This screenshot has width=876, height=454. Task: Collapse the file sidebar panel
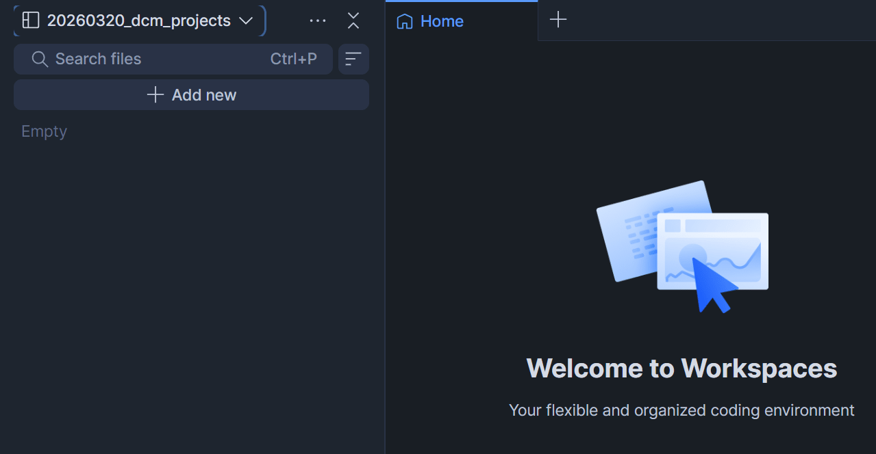(353, 21)
